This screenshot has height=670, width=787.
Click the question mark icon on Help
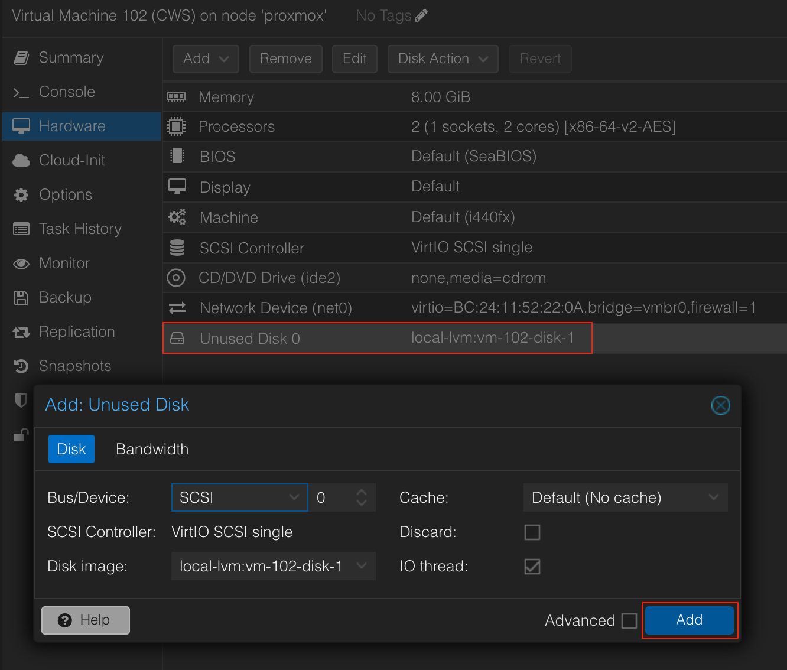pos(65,620)
